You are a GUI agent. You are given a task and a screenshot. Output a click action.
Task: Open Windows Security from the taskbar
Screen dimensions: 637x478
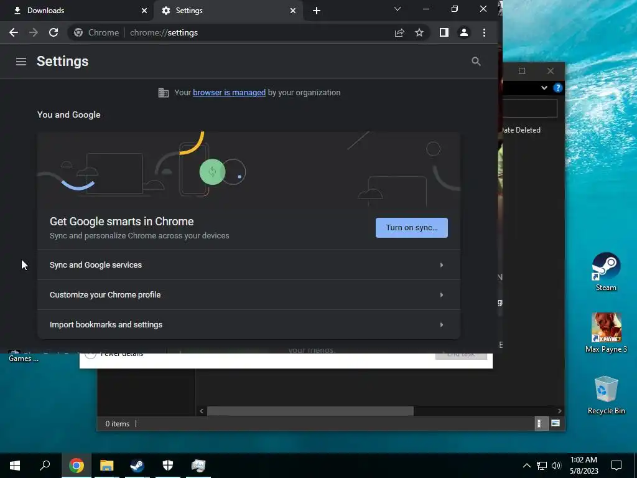point(168,466)
